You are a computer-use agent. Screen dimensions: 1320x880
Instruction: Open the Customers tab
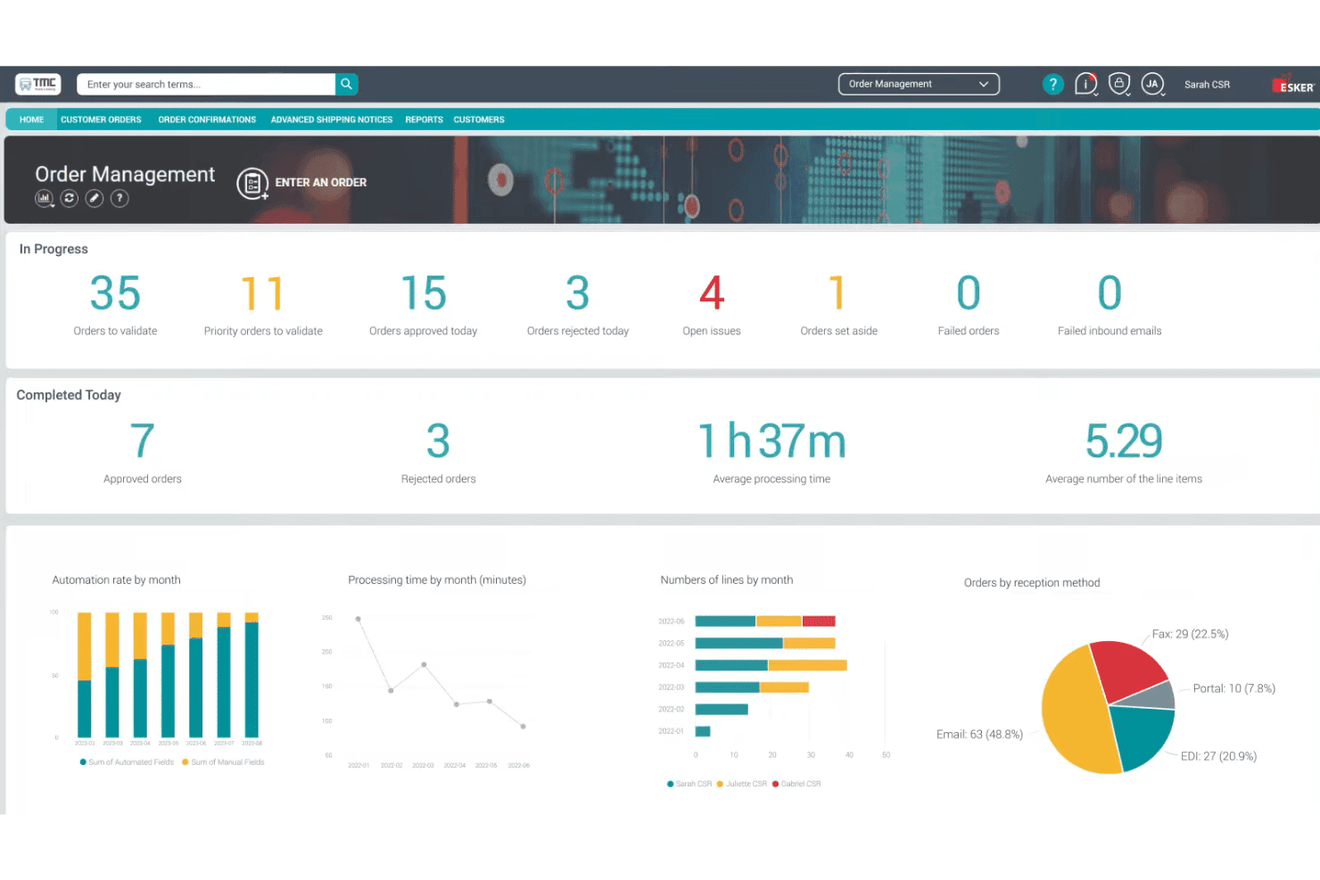click(479, 119)
